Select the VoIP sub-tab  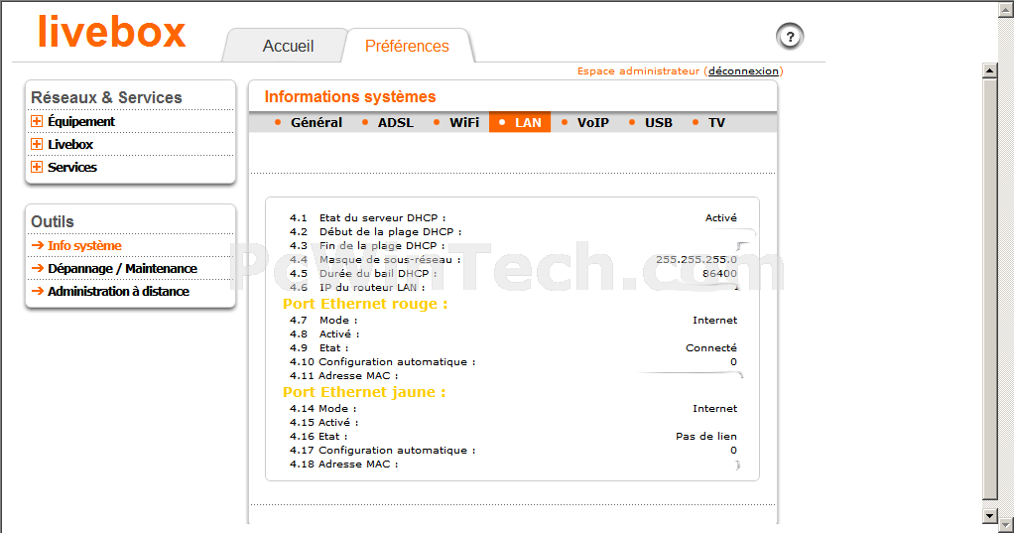(593, 122)
